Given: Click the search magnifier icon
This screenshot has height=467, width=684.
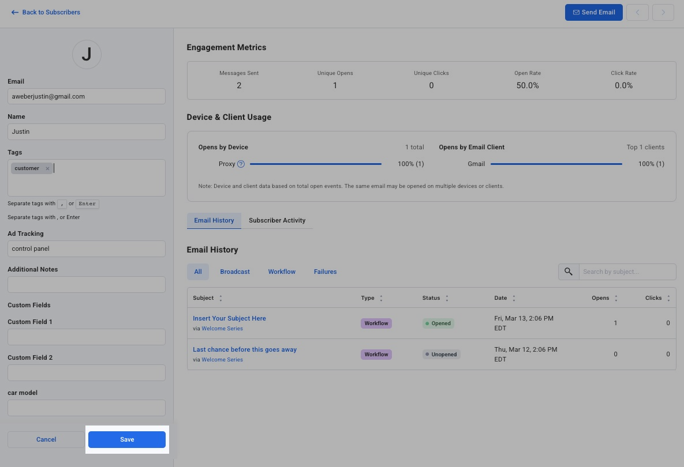Looking at the screenshot, I should (569, 272).
